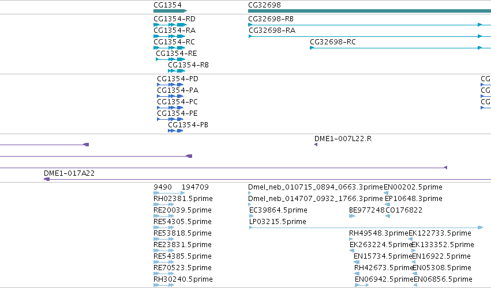The width and height of the screenshot is (491, 288).
Task: Click EST label EK122733.5prime
Action: coord(440,233)
